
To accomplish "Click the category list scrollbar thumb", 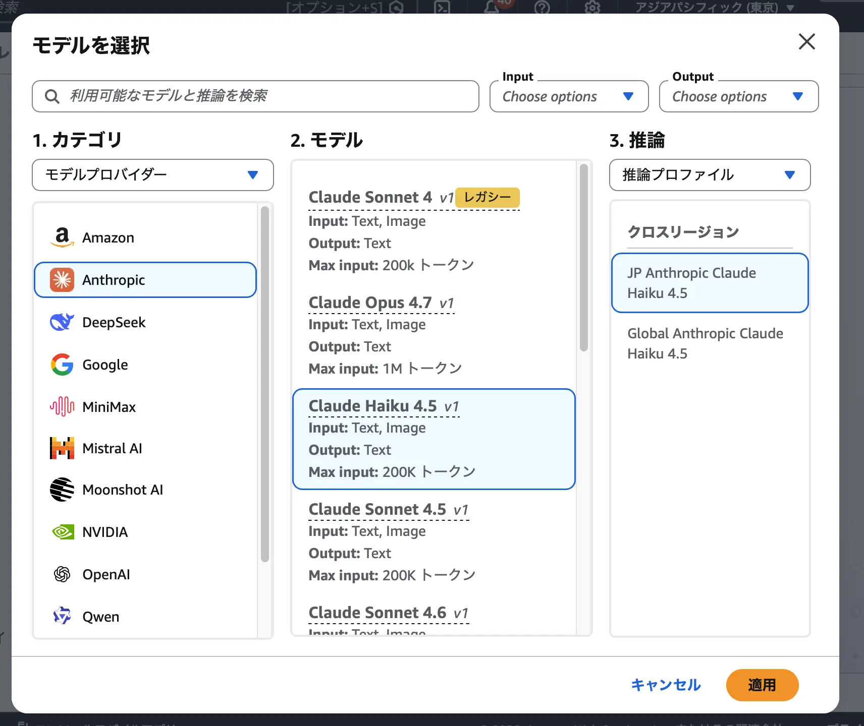I will (265, 384).
